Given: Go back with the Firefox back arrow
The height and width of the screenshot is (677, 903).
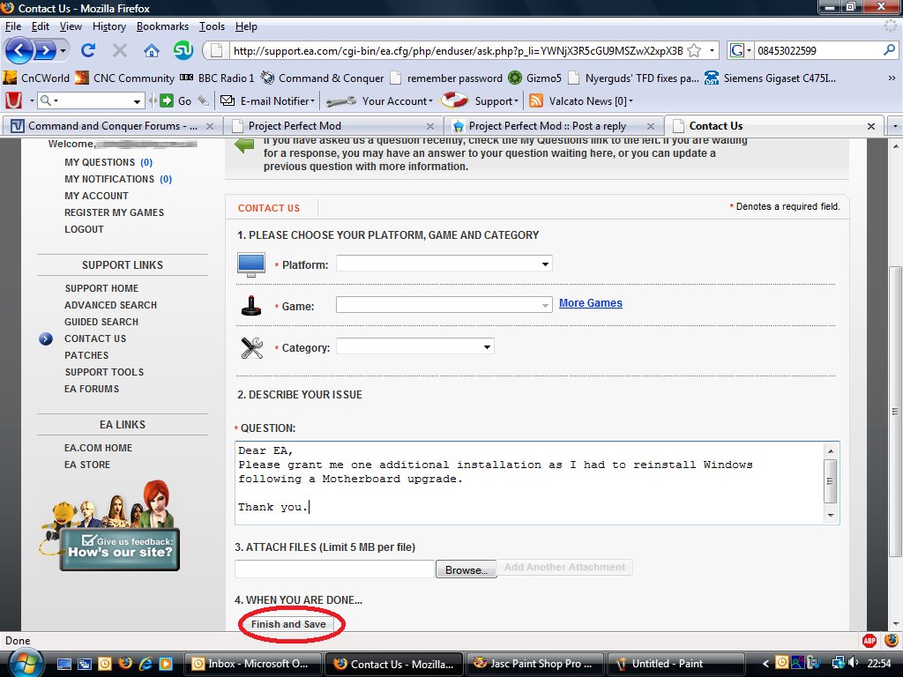Looking at the screenshot, I should point(19,50).
